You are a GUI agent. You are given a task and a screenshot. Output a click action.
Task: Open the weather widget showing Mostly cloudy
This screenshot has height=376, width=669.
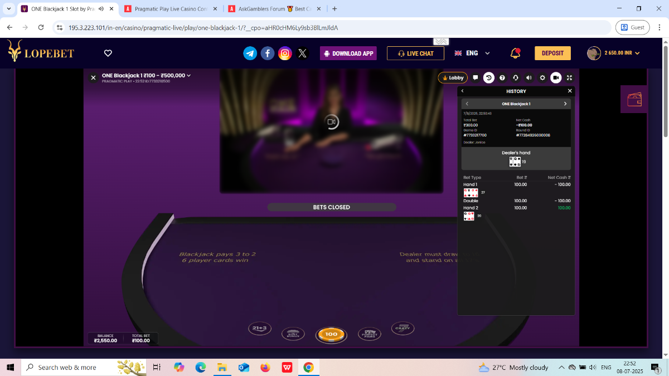tap(513, 368)
